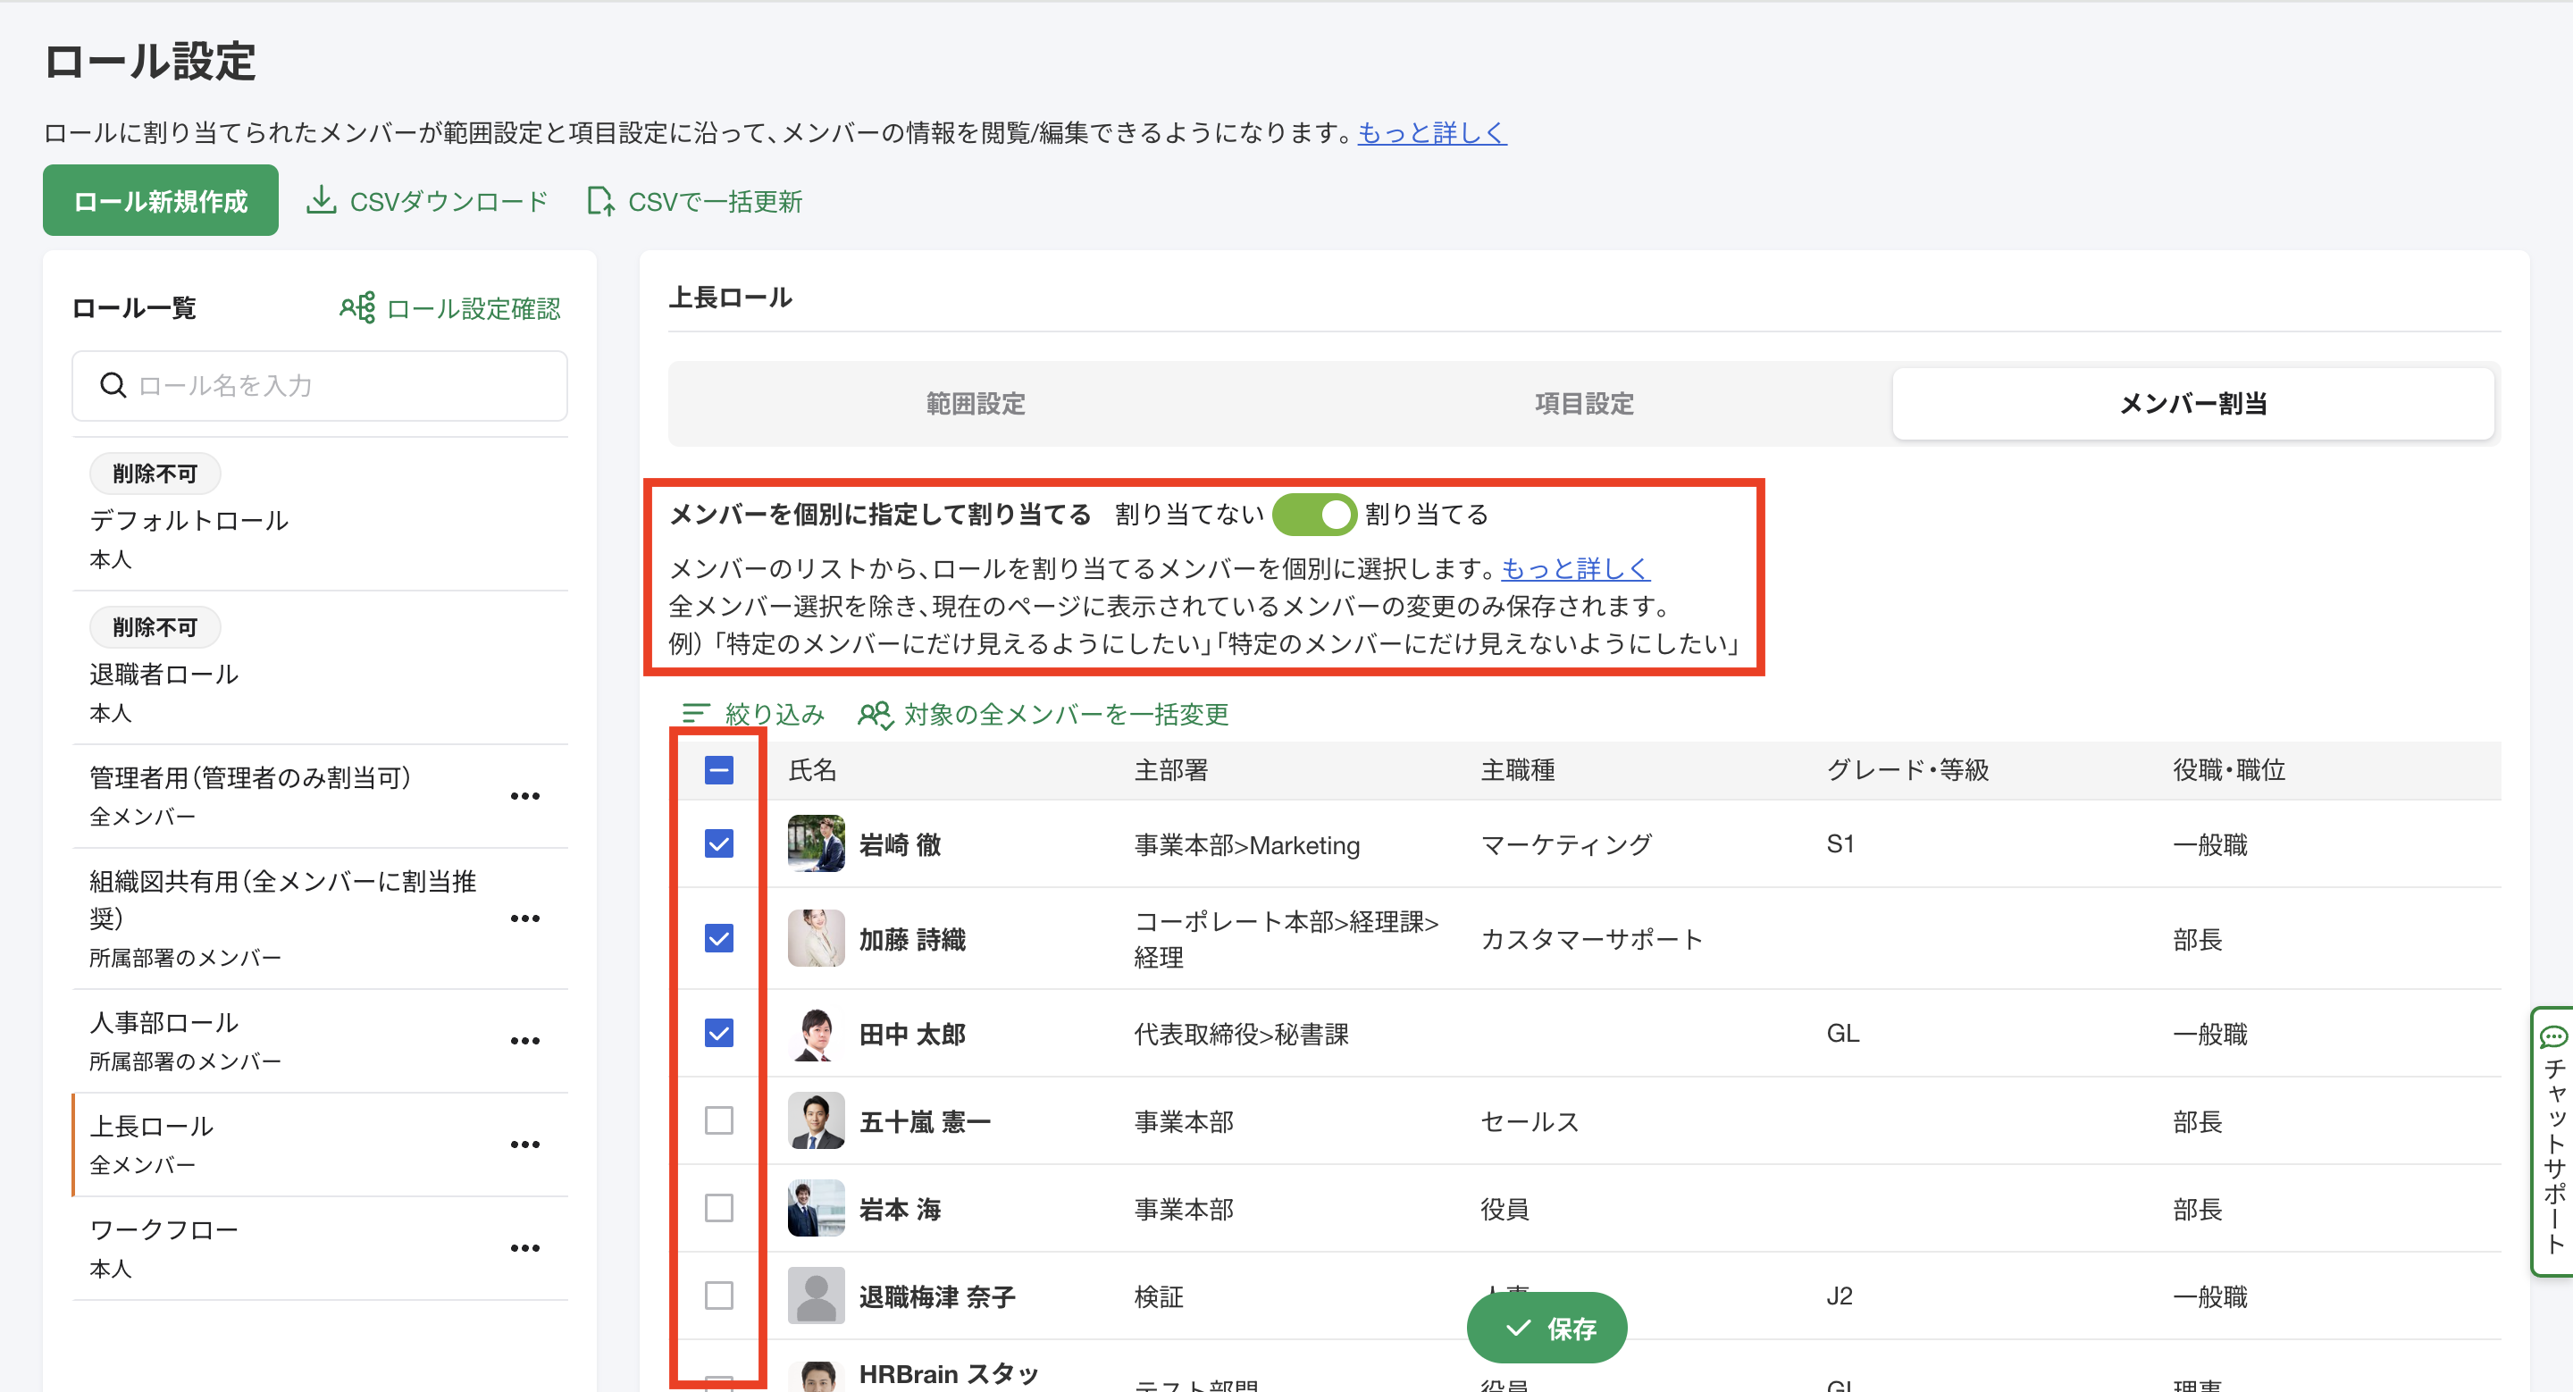Click 対象の全メンバーを一括変更 people icon
Image resolution: width=2573 pixels, height=1392 pixels.
(x=875, y=714)
